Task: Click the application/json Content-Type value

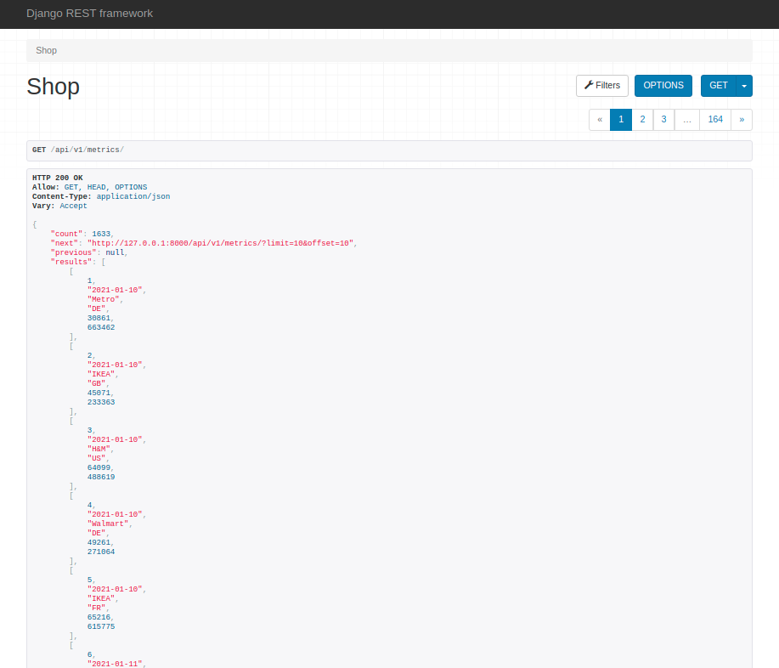Action: click(133, 195)
